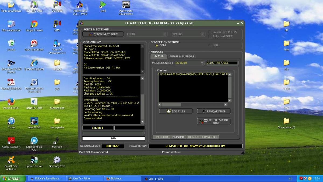
Task: Select the COM connection radio button
Action: tap(157, 45)
